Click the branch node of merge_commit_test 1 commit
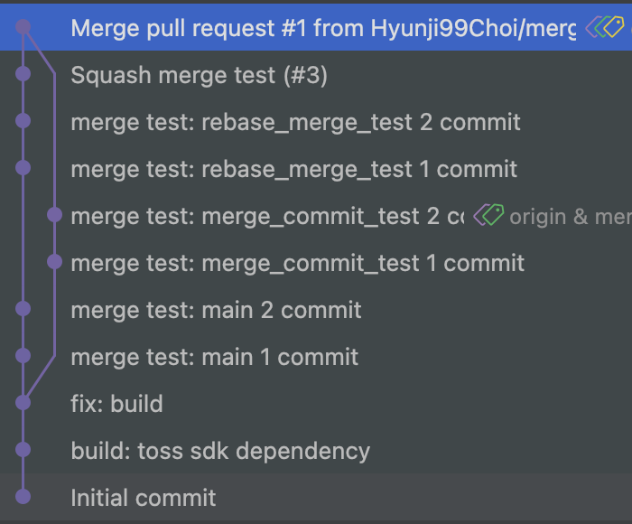Image resolution: width=632 pixels, height=524 pixels. click(54, 263)
